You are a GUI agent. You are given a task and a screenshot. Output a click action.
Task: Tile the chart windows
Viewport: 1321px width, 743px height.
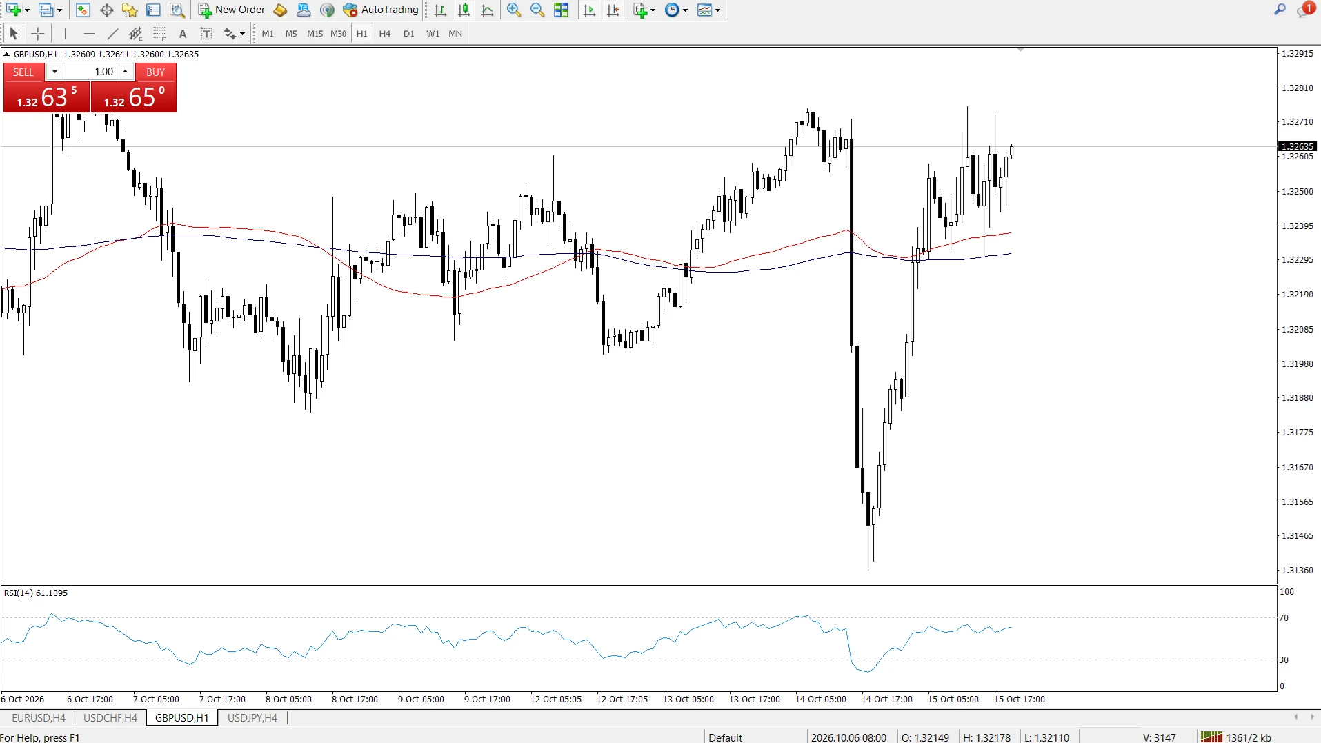point(561,10)
